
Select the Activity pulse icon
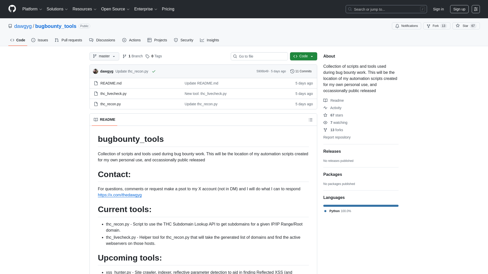tap(326, 108)
